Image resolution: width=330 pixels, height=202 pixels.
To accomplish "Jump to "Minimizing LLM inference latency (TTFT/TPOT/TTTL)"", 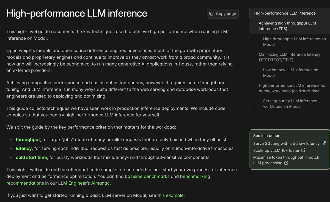I will pyautogui.click(x=290, y=57).
